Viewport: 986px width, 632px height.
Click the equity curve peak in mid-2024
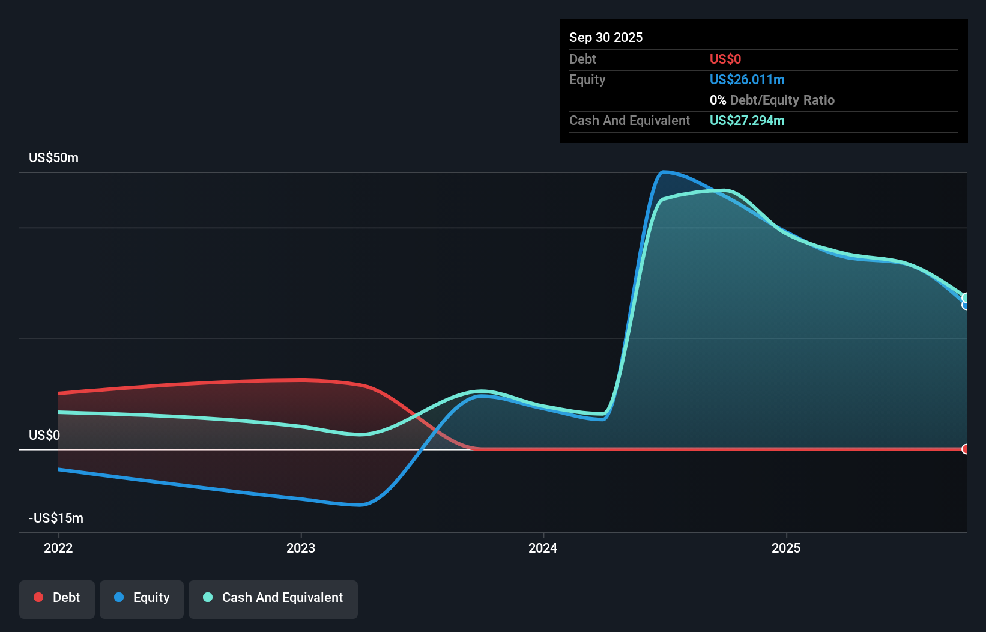[664, 172]
